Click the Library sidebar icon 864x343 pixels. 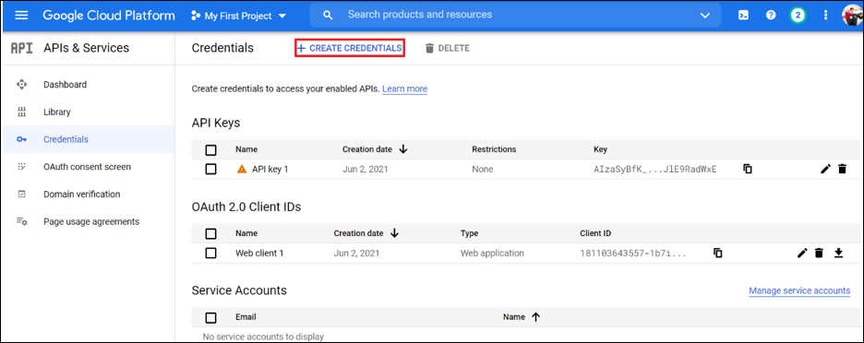[21, 112]
